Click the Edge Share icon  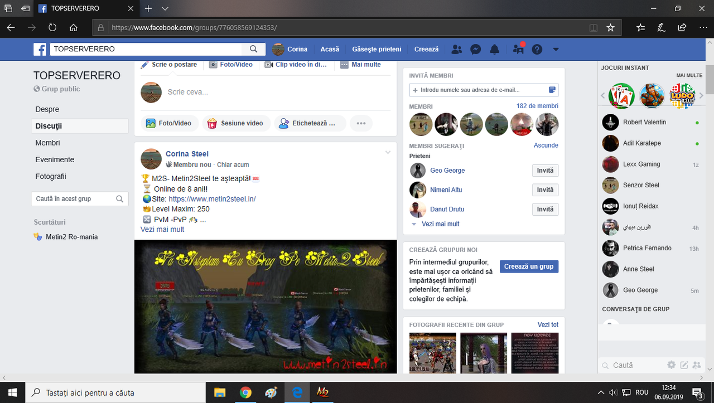682,27
